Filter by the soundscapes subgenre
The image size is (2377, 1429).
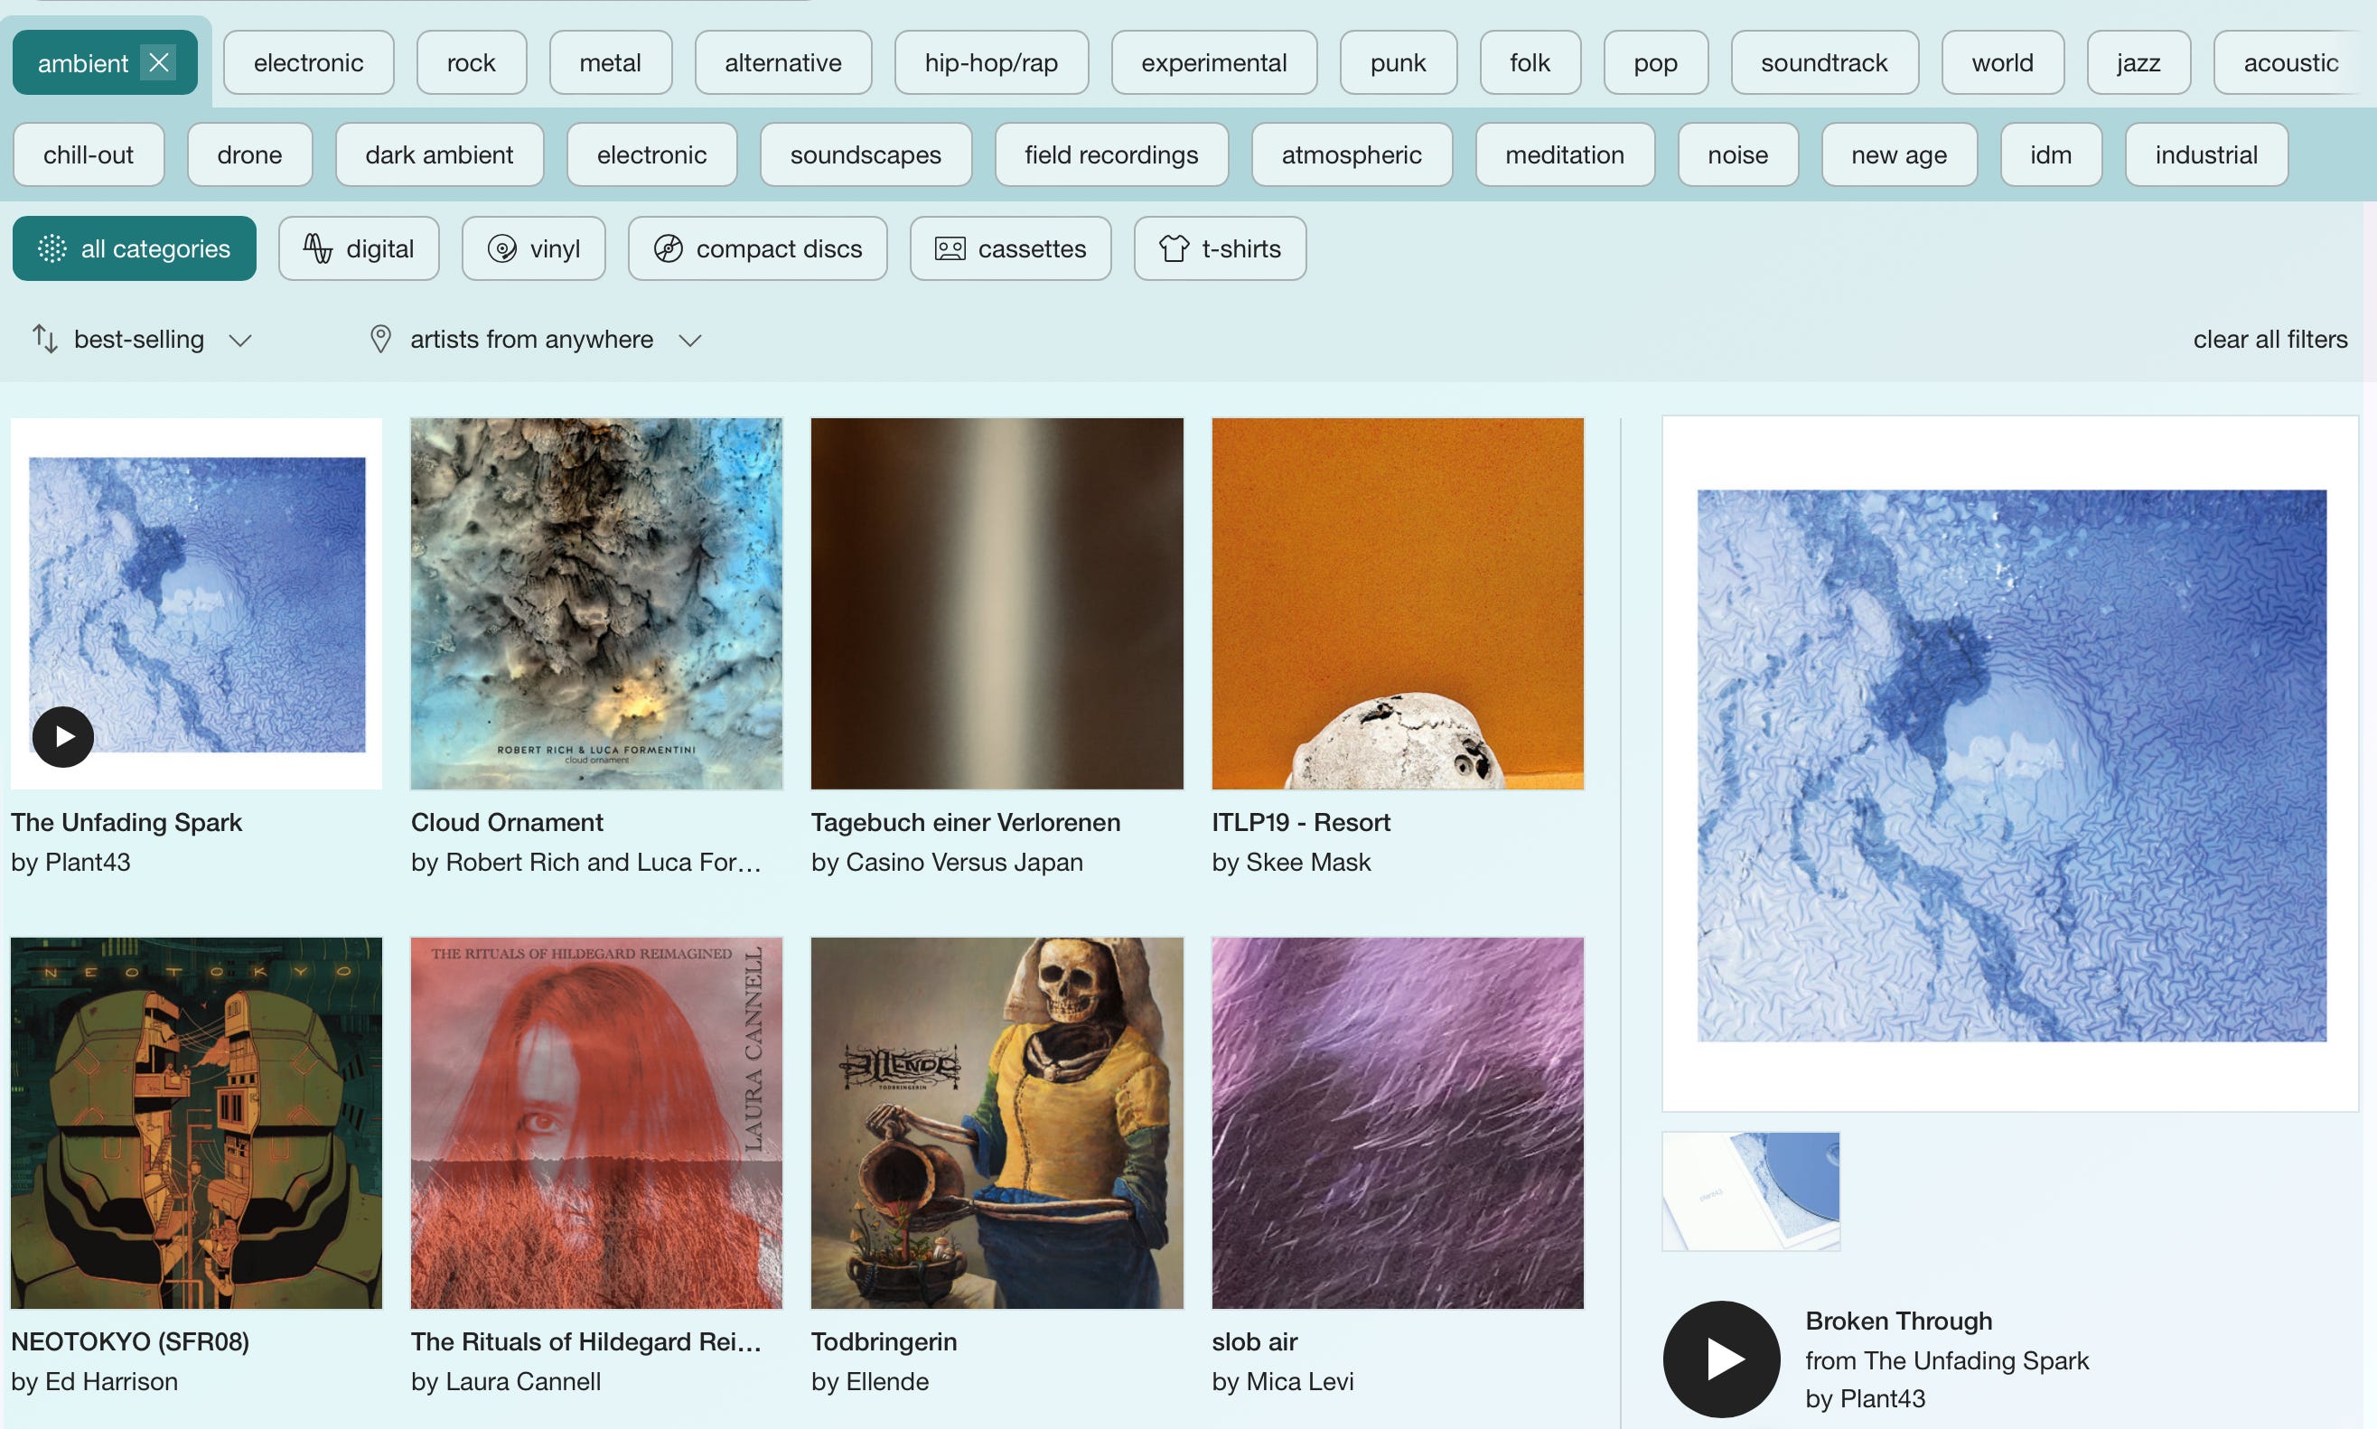click(866, 154)
